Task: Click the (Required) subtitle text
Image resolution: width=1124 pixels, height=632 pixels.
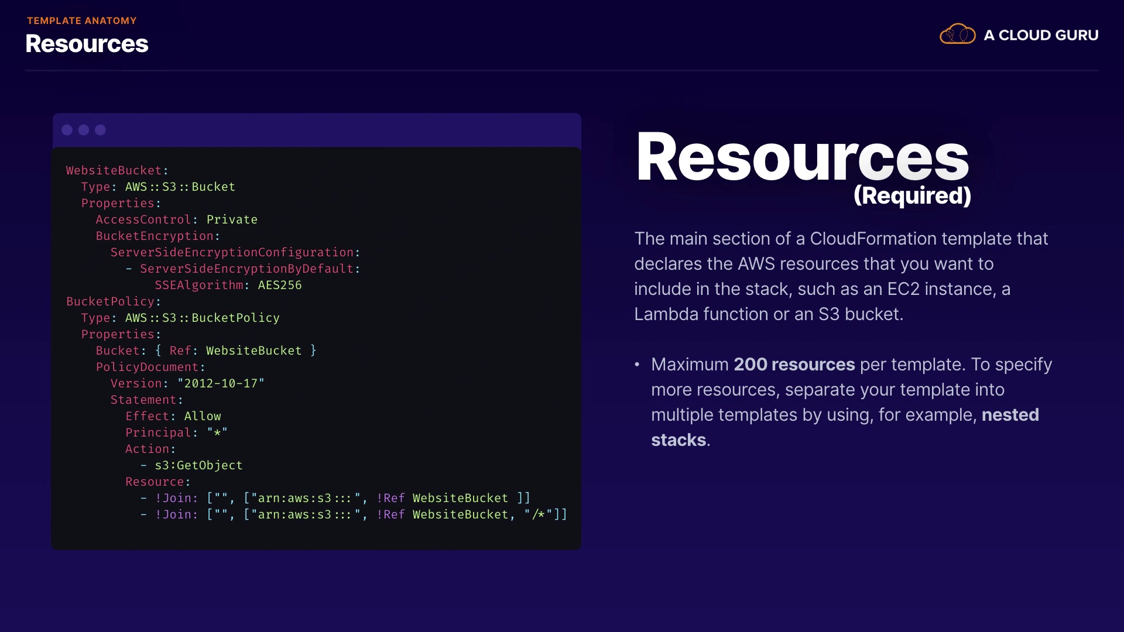Action: (912, 195)
